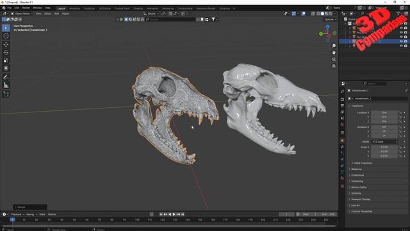This screenshot has width=410, height=231.
Task: Select the Add Cube tool
Action: coord(6,94)
